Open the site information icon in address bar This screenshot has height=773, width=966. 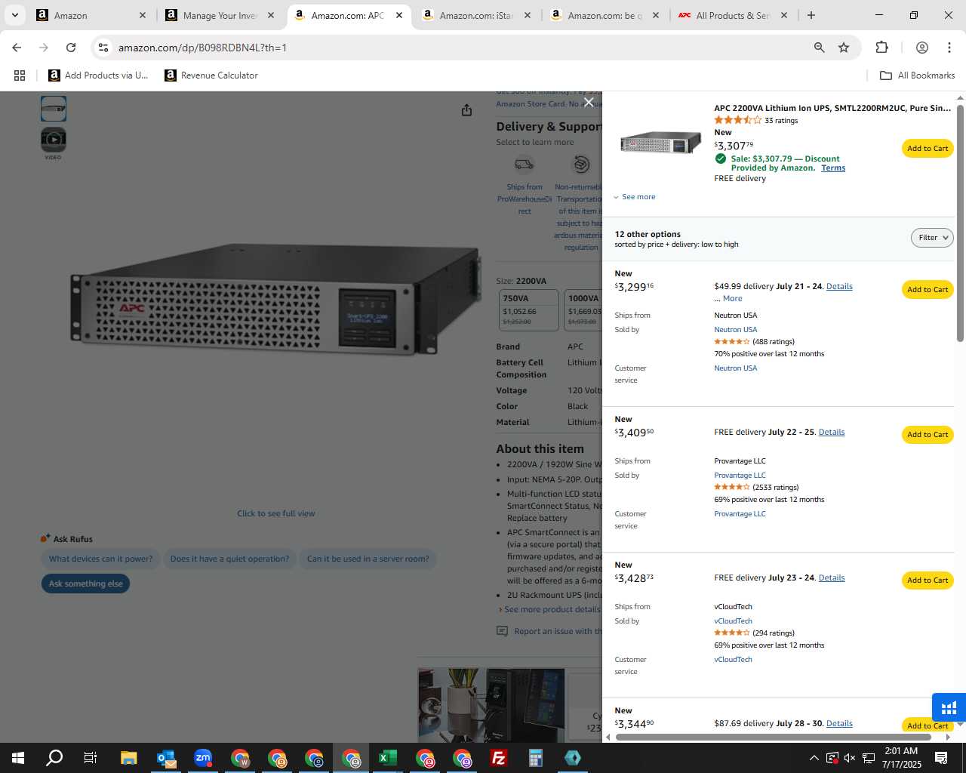[103, 48]
